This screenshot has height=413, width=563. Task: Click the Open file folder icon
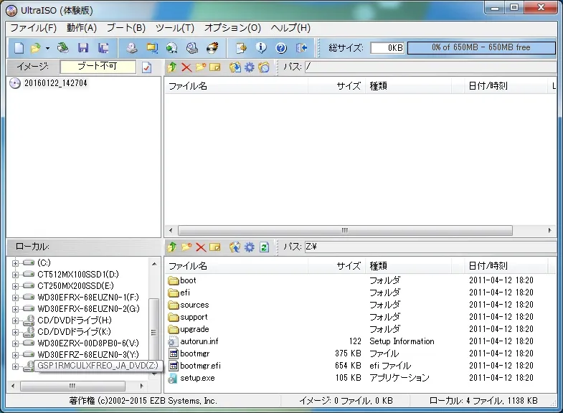click(36, 48)
